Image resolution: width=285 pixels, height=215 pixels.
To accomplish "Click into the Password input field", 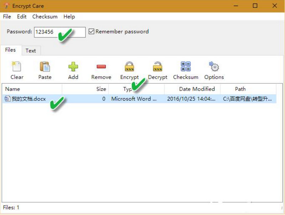I will tap(60, 32).
